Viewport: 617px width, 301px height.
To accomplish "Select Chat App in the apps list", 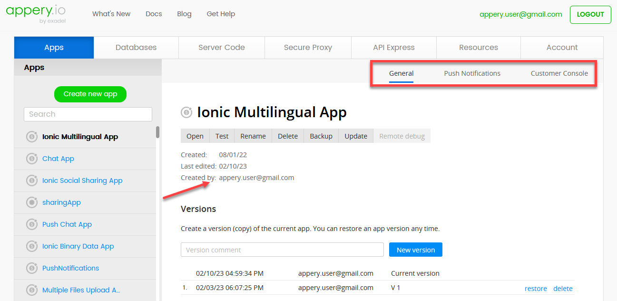I will [58, 159].
